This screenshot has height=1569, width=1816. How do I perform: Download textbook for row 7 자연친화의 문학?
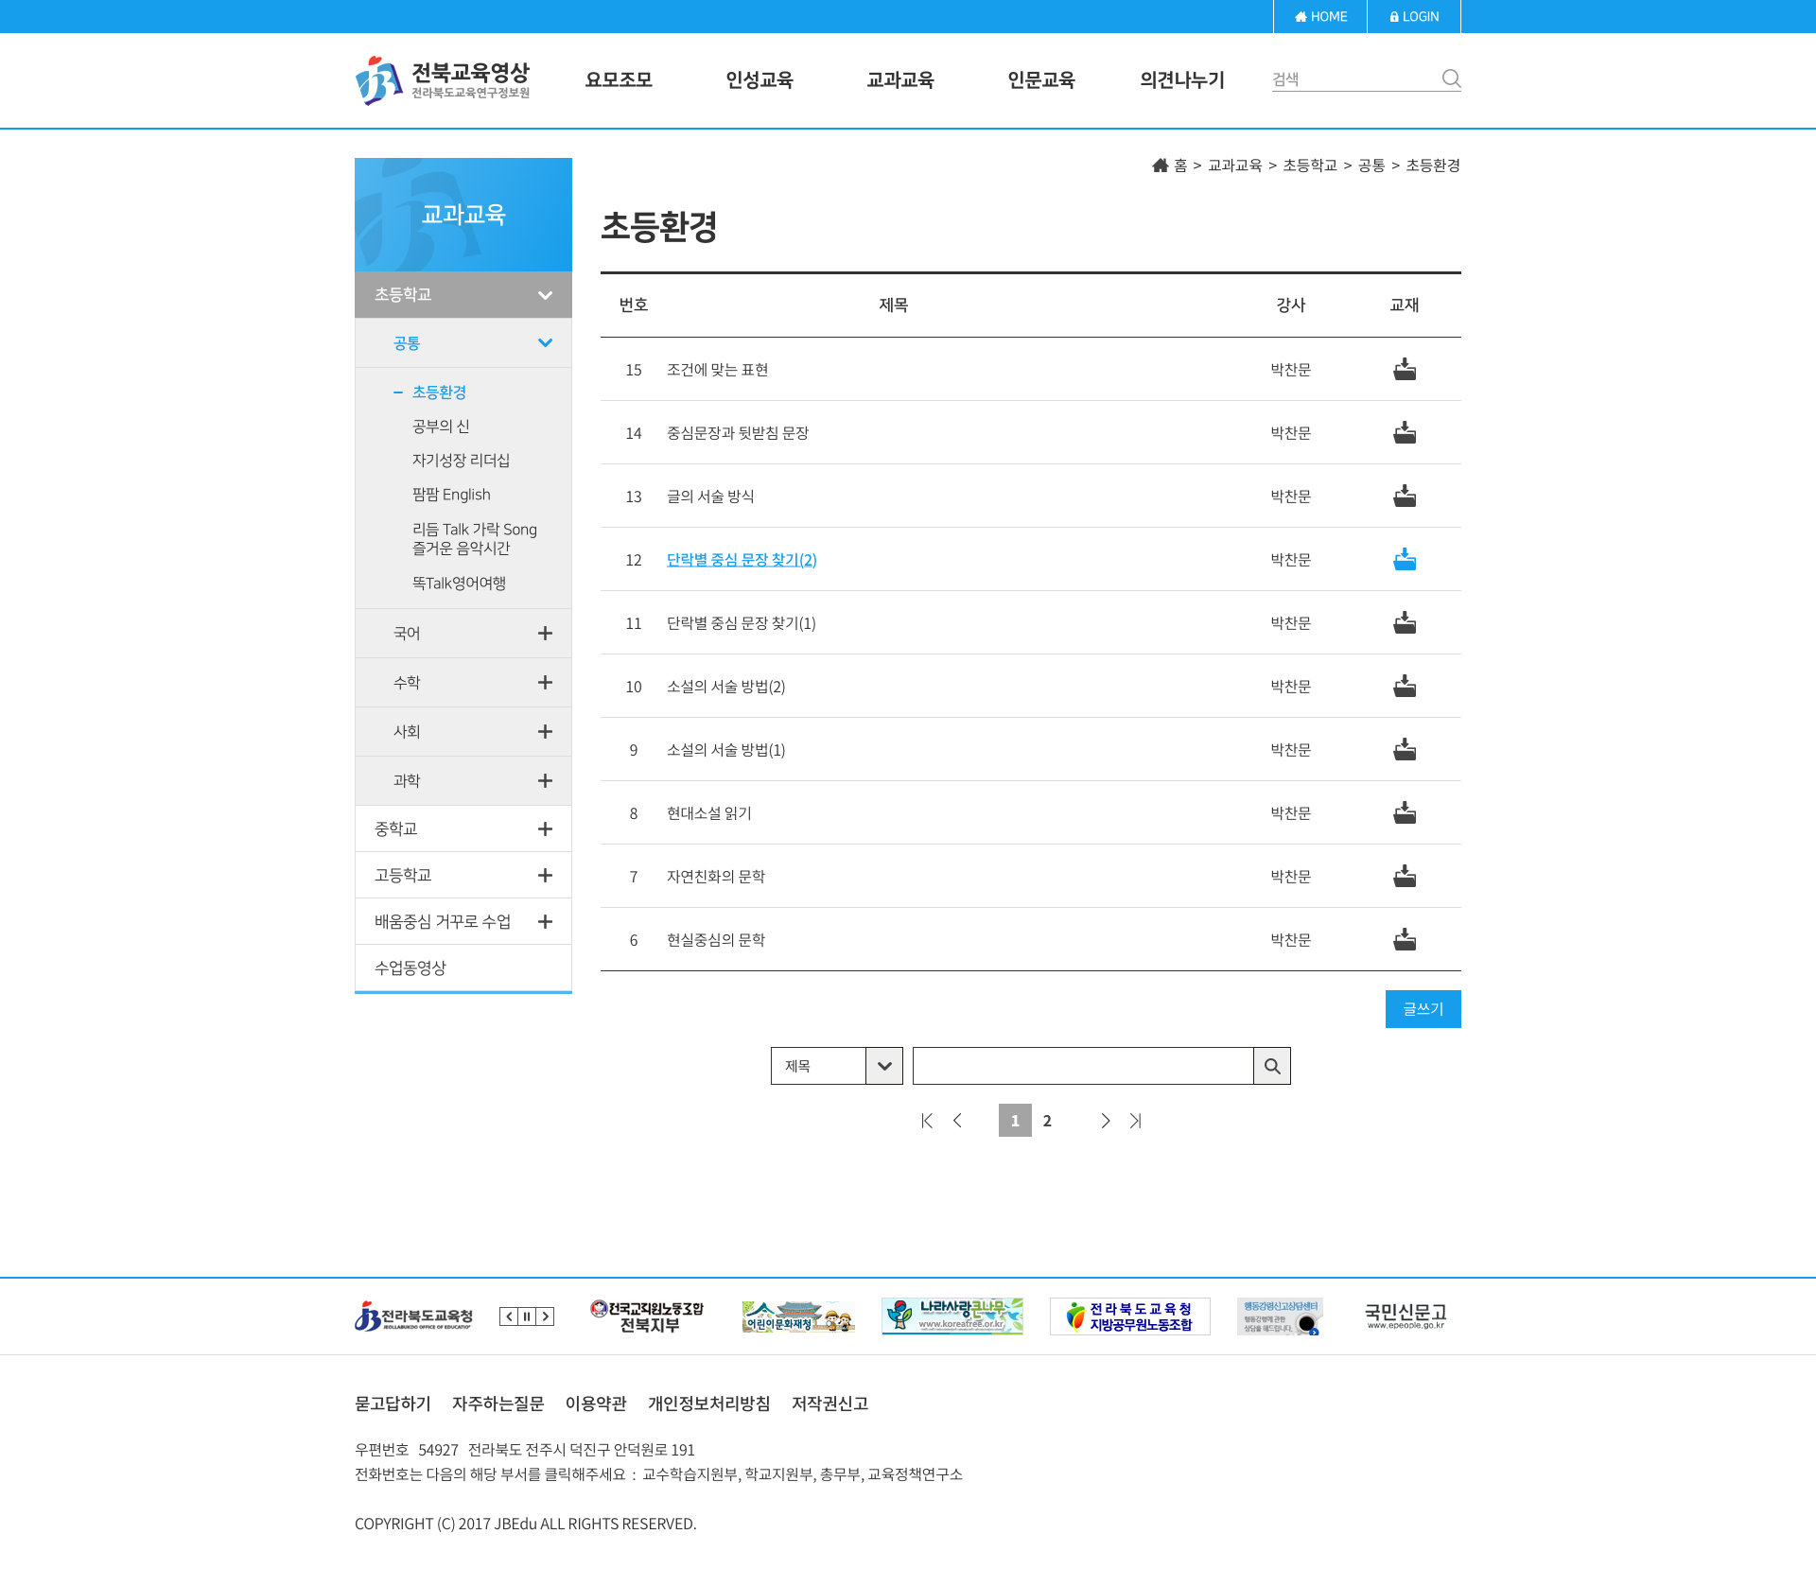click(1405, 876)
